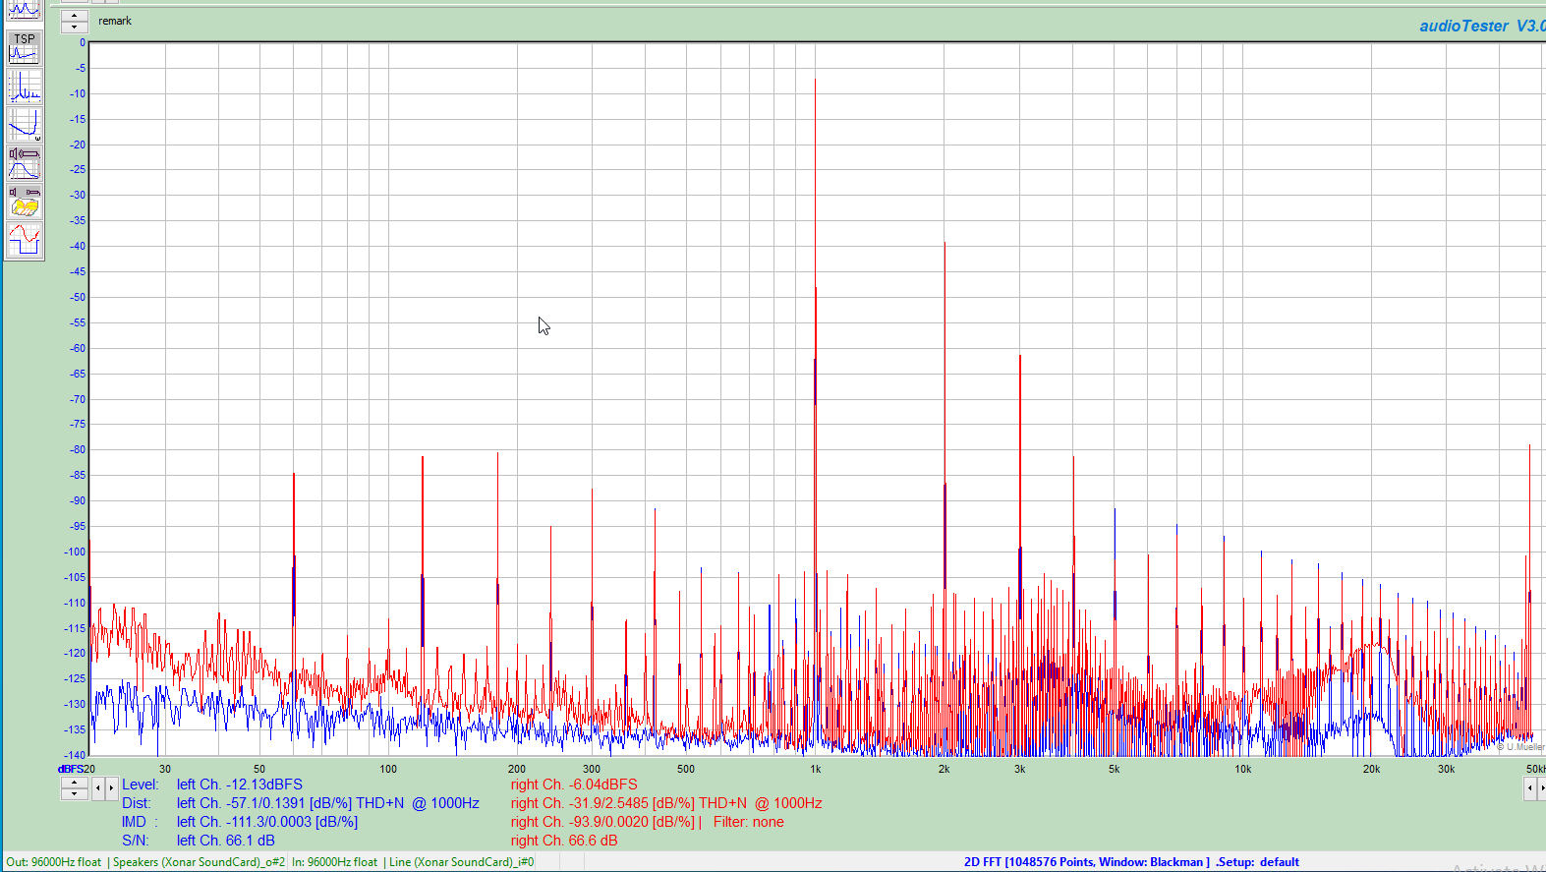Open the impedance curve measurement icon
The height and width of the screenshot is (872, 1546).
pyautogui.click(x=25, y=125)
